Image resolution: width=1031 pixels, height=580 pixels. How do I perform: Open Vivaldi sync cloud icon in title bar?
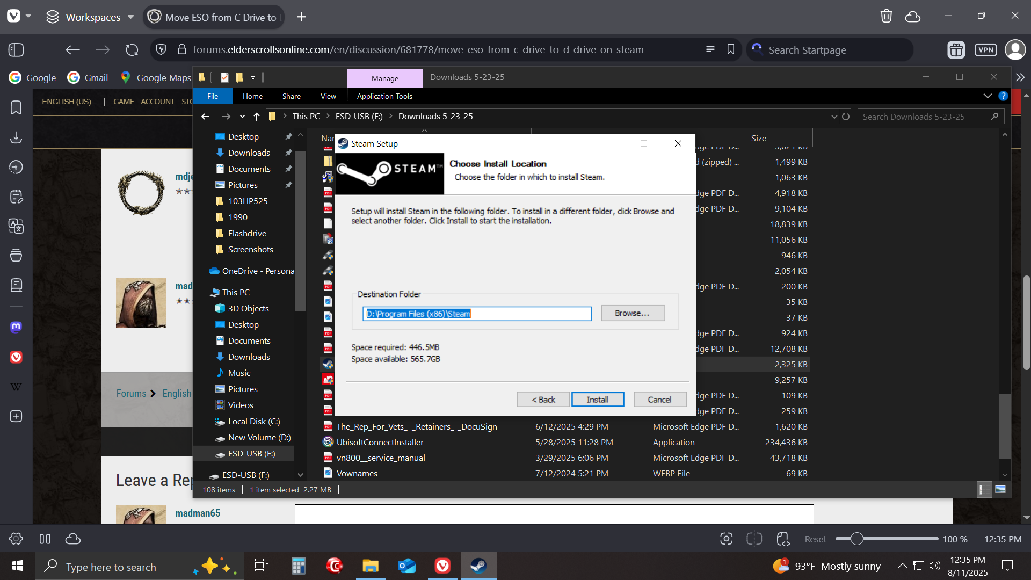pos(913,17)
